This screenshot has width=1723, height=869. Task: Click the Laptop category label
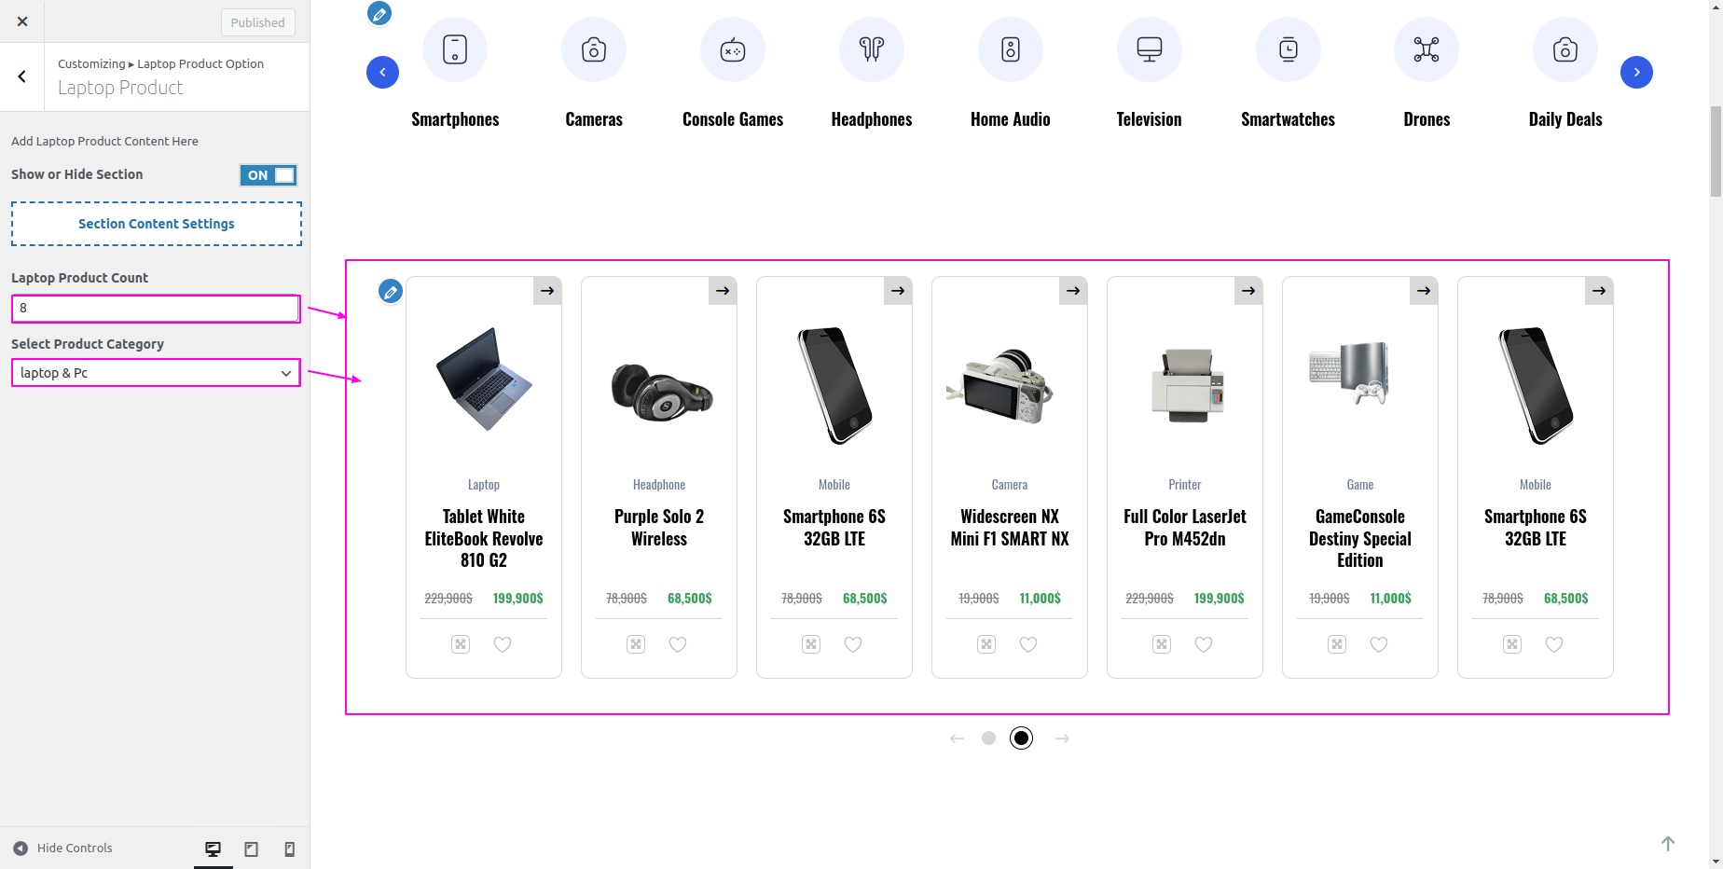click(x=484, y=485)
